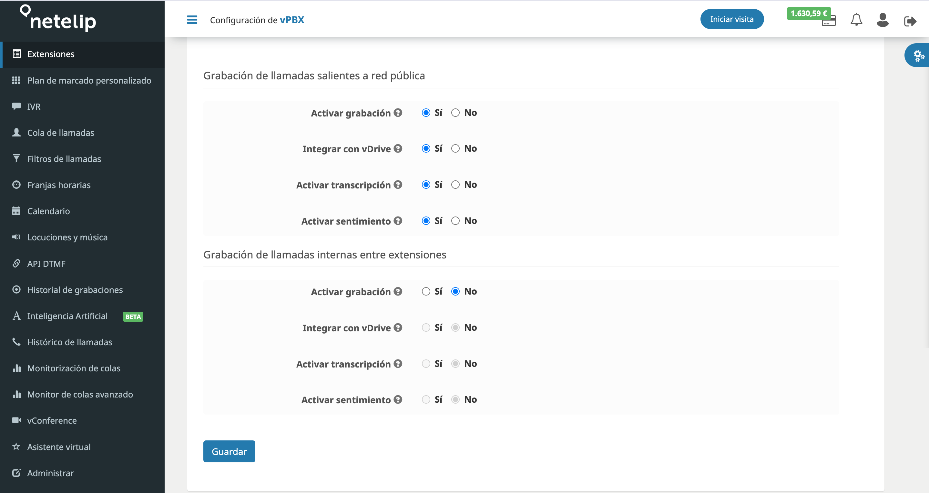Click the Administrar edit icon
The height and width of the screenshot is (493, 929).
(x=16, y=473)
